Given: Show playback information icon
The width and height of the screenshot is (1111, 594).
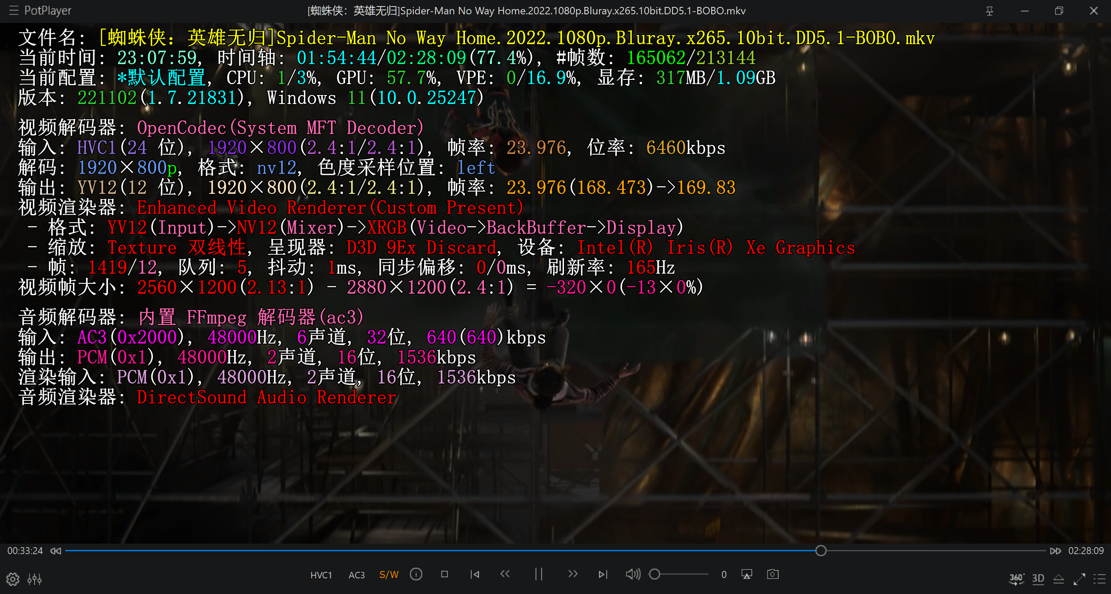Looking at the screenshot, I should [416, 574].
